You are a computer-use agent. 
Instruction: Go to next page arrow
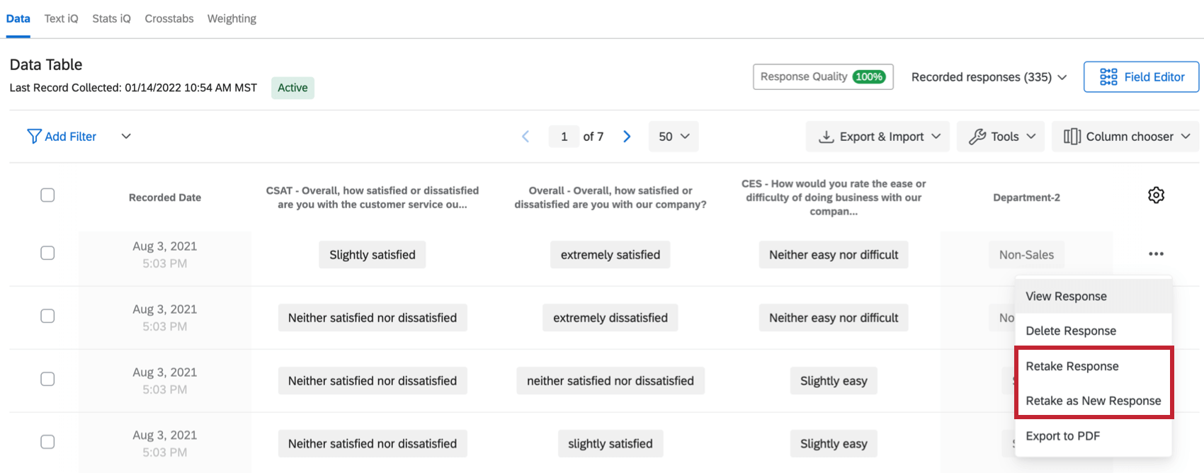pyautogui.click(x=627, y=137)
